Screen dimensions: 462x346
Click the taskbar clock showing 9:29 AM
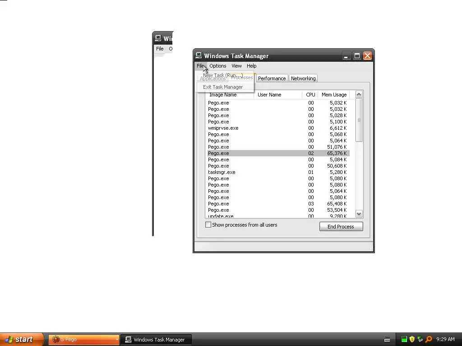445,340
